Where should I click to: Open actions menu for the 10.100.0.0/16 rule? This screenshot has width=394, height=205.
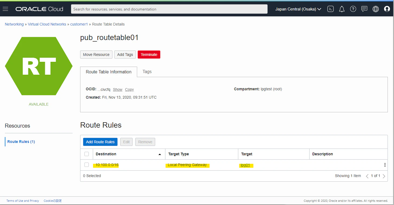385,165
